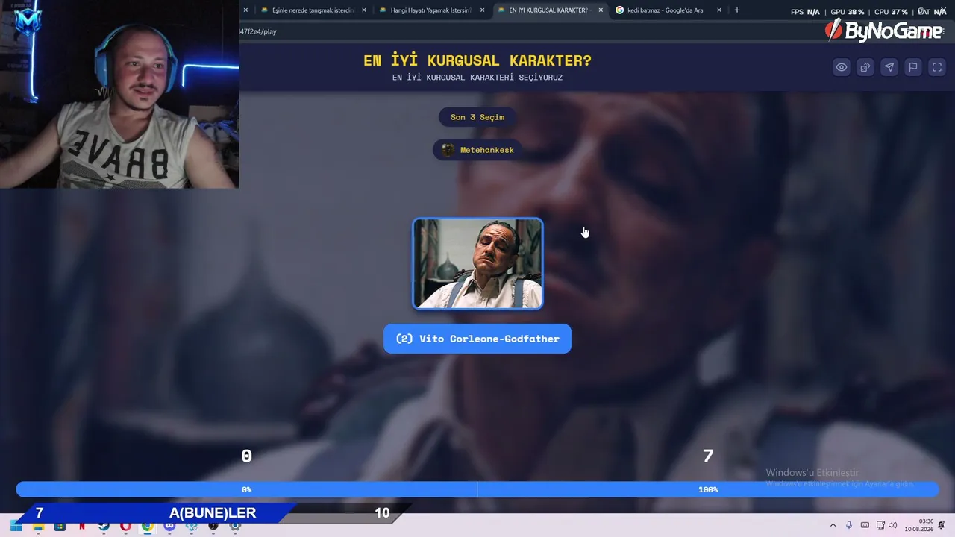Open Discord from the taskbar
This screenshot has width=955, height=537.
169,526
